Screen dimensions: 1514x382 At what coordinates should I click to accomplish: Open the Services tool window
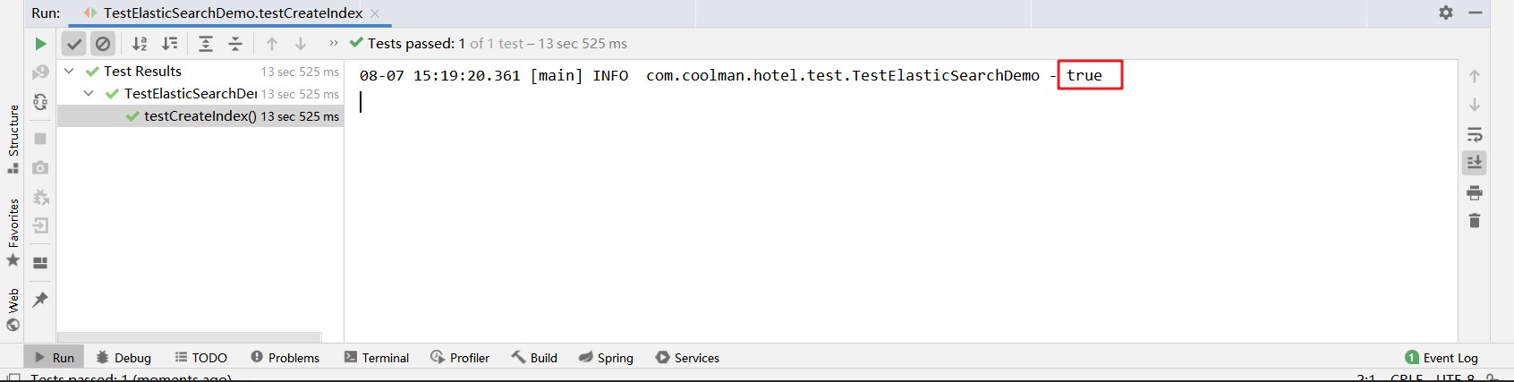point(687,357)
